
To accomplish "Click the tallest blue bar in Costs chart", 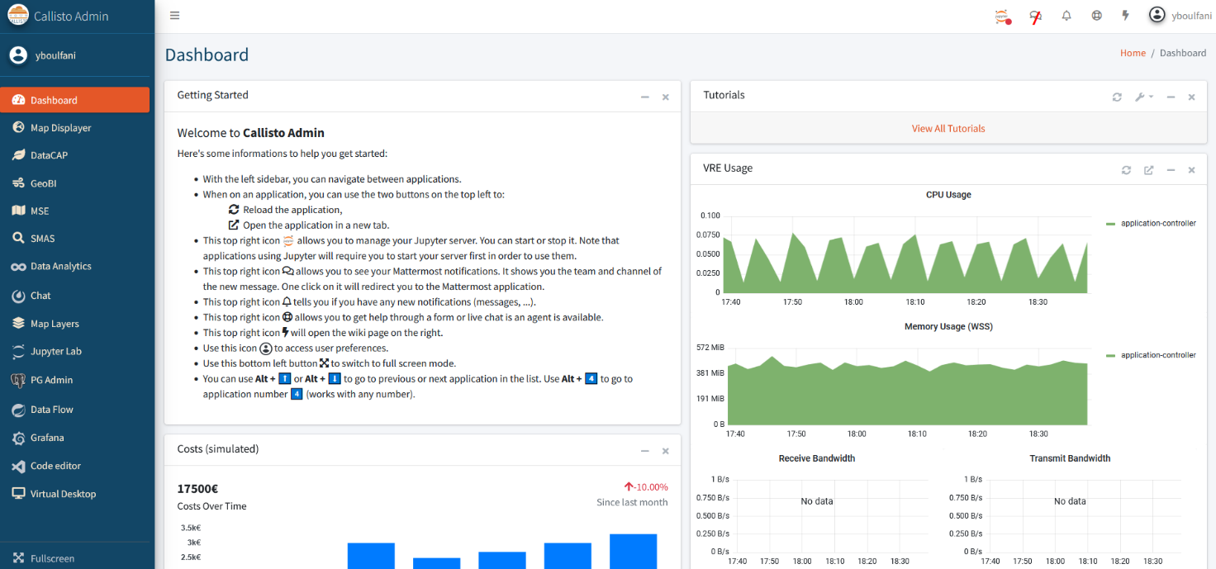I will point(633,551).
